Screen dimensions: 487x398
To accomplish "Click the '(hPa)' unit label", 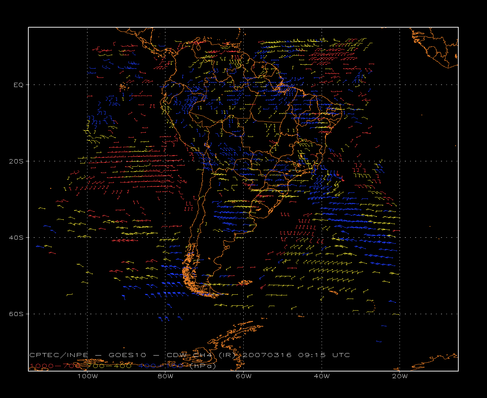I will 203,366.
